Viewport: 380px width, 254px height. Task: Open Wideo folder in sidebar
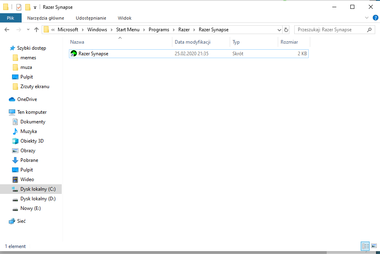point(27,179)
